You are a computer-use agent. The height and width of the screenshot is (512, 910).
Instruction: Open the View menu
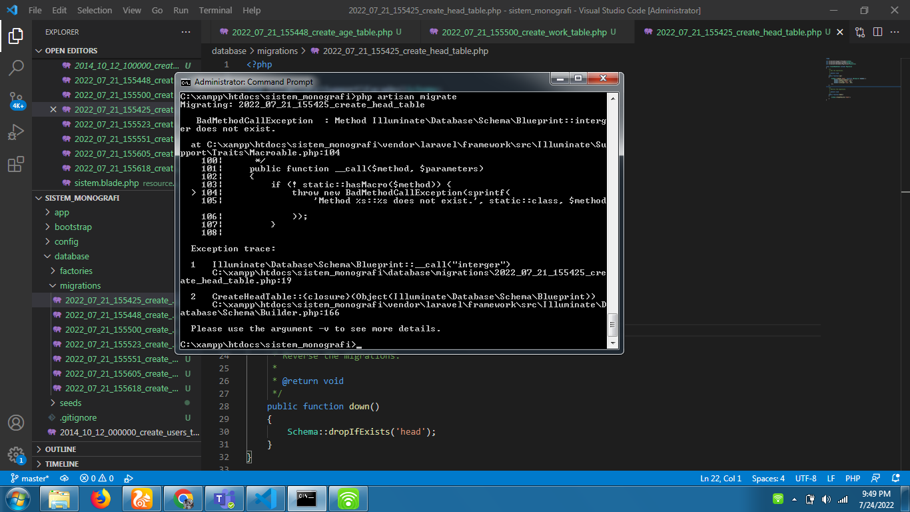pos(132,10)
